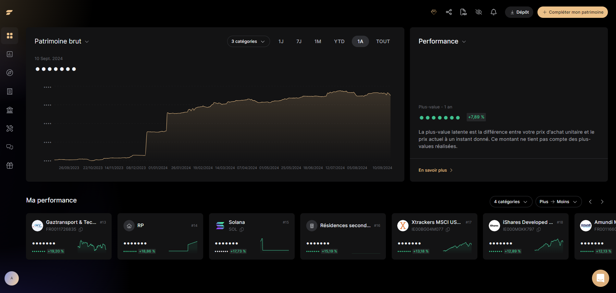Screen dimensions: 616x293
Task: Select the 1J time range
Action: (x=281, y=42)
